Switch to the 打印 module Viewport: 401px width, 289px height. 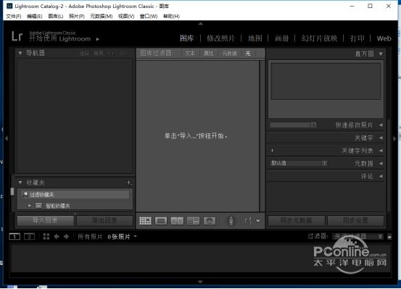coord(357,38)
